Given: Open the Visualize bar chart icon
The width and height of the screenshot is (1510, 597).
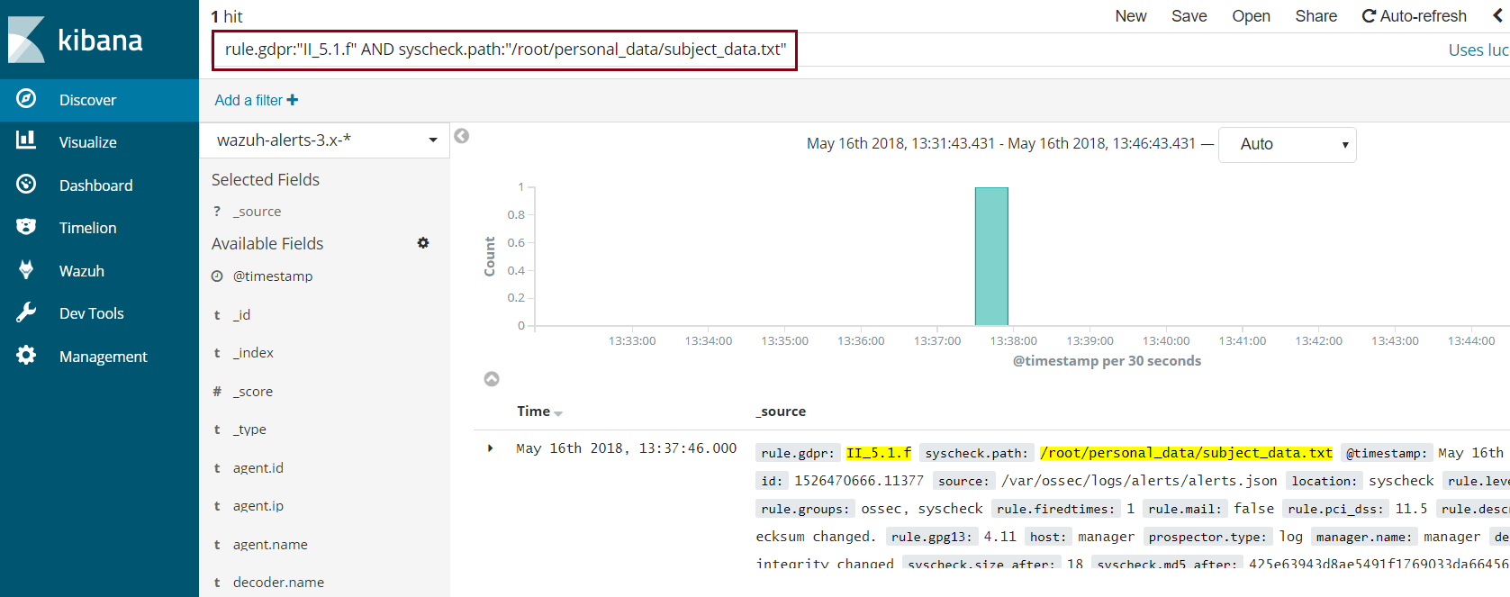Looking at the screenshot, I should pos(26,140).
